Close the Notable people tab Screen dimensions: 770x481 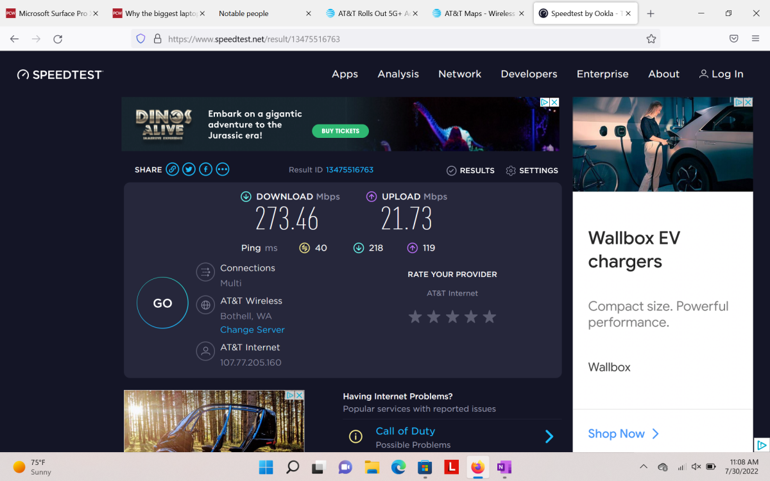[x=309, y=13]
